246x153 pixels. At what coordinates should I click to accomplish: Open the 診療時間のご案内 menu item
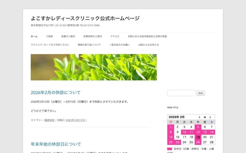(93, 36)
